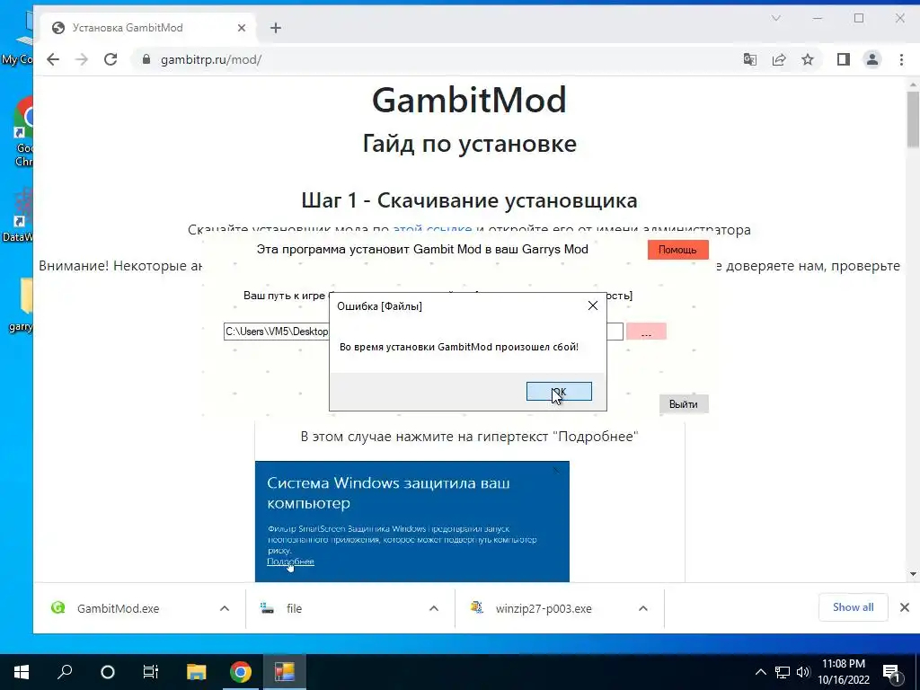Select the DataW desktop shortcut
The height and width of the screenshot is (690, 920).
pyautogui.click(x=21, y=216)
